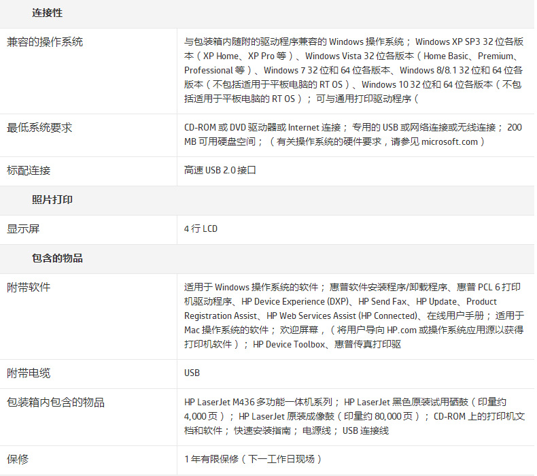Click the bundled software description starting 适用于 Windows 操作系统的软件

(x=353, y=316)
